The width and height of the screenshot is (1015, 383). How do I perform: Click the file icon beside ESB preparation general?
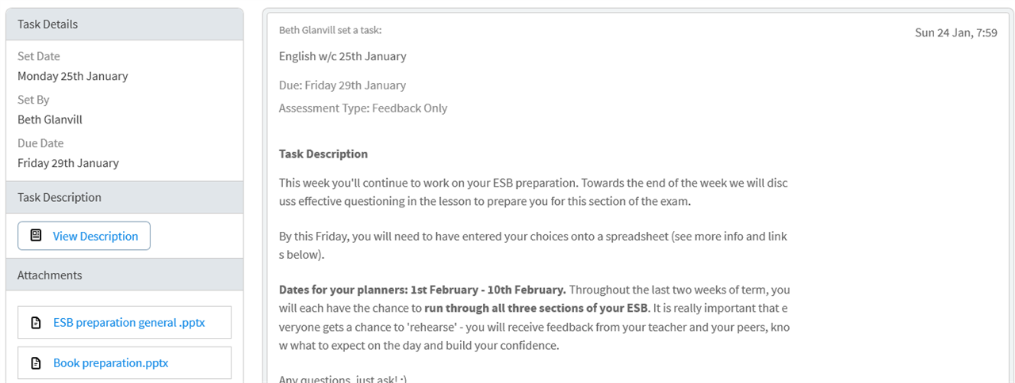[x=36, y=323]
